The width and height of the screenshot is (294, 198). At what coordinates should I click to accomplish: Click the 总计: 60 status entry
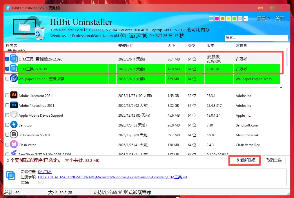pyautogui.click(x=12, y=192)
